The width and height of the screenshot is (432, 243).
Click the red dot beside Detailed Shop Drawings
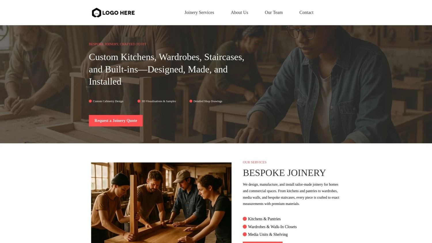191,101
